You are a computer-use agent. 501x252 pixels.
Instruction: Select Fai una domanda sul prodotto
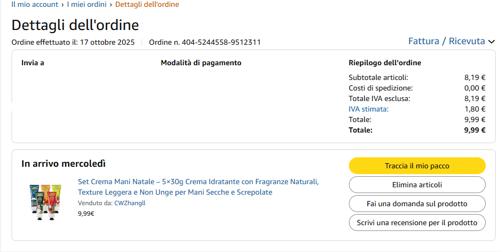417,204
